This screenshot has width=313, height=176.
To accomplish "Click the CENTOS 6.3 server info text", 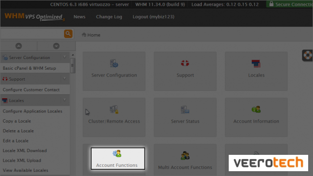I will click(x=90, y=4).
